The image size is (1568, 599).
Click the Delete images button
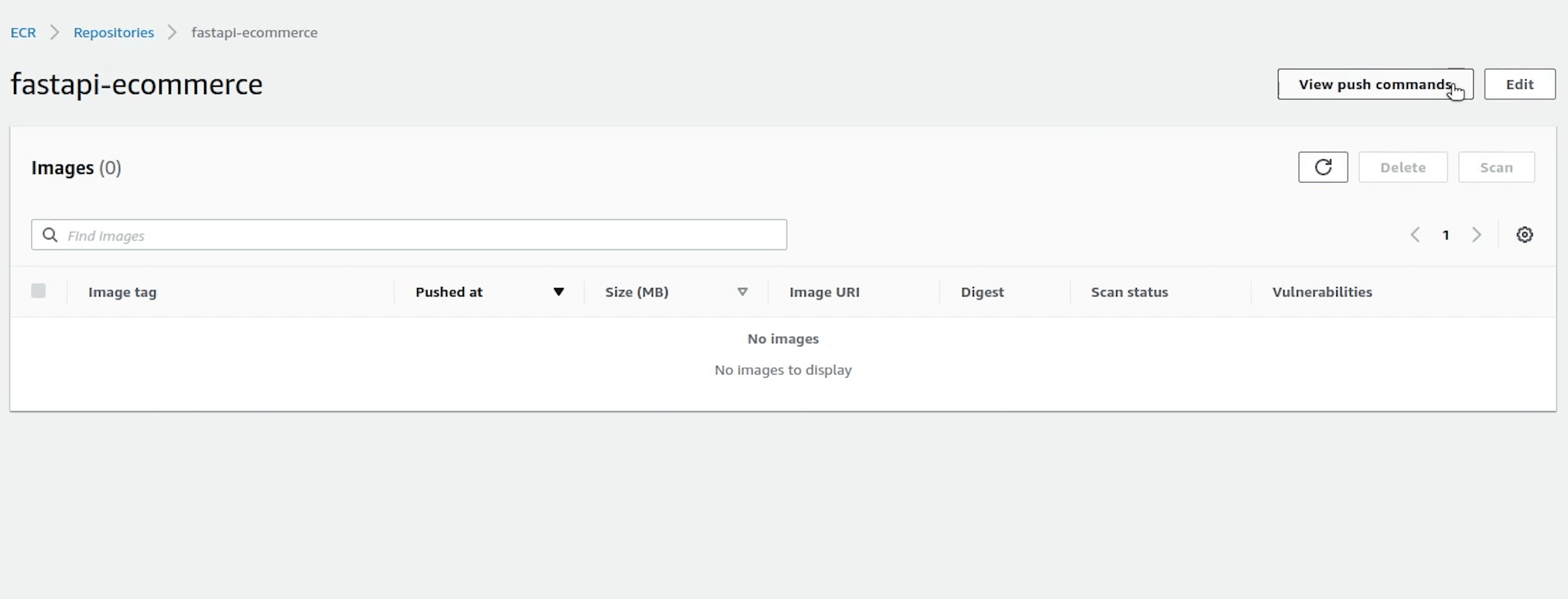point(1402,167)
